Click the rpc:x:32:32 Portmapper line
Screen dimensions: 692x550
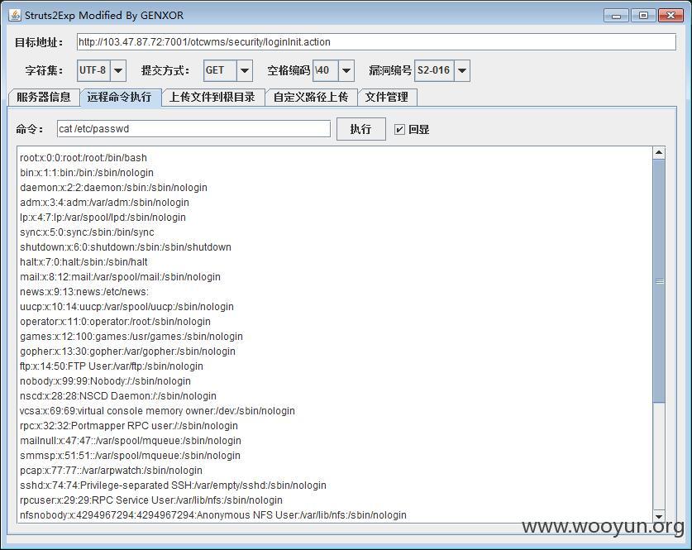click(129, 426)
